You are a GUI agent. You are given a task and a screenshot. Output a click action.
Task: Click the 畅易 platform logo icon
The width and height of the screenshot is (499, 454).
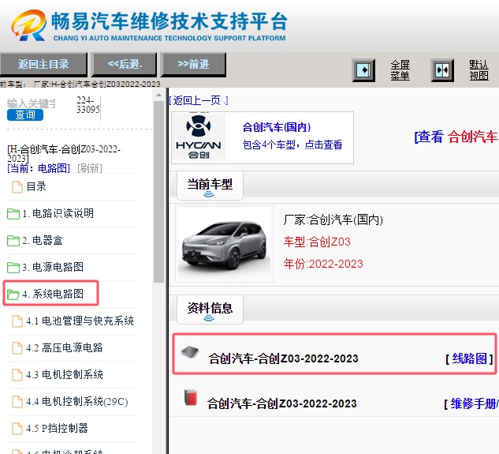tap(29, 25)
